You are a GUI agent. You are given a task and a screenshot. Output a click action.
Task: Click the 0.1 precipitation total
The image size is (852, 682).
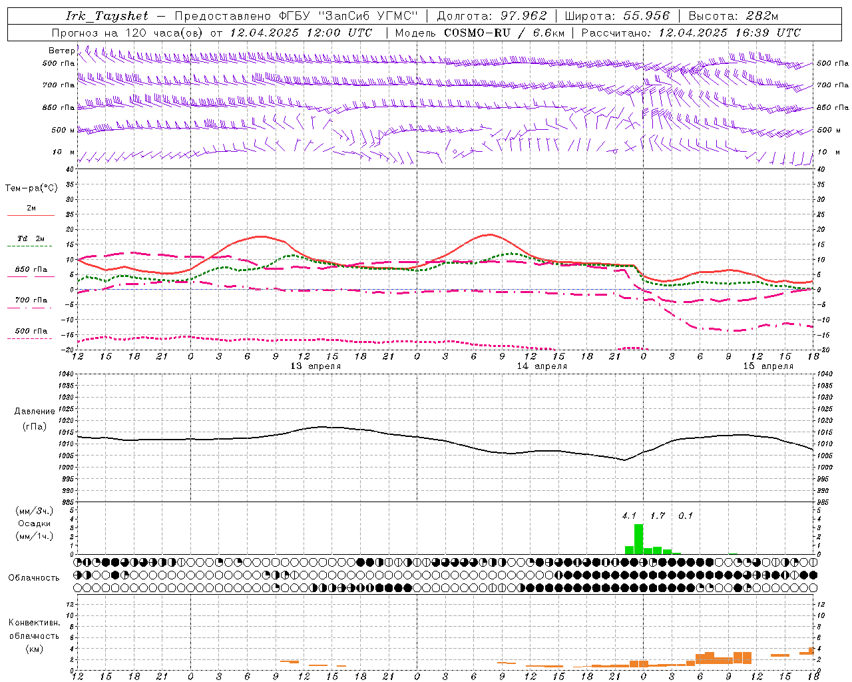[x=686, y=516]
